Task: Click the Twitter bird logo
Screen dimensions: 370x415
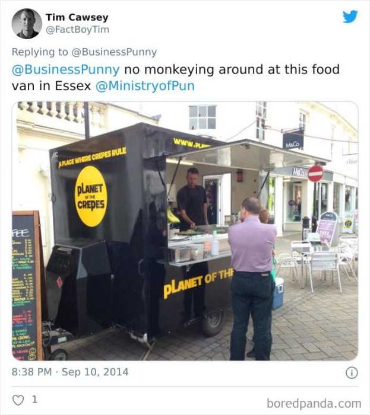Action: click(x=350, y=17)
